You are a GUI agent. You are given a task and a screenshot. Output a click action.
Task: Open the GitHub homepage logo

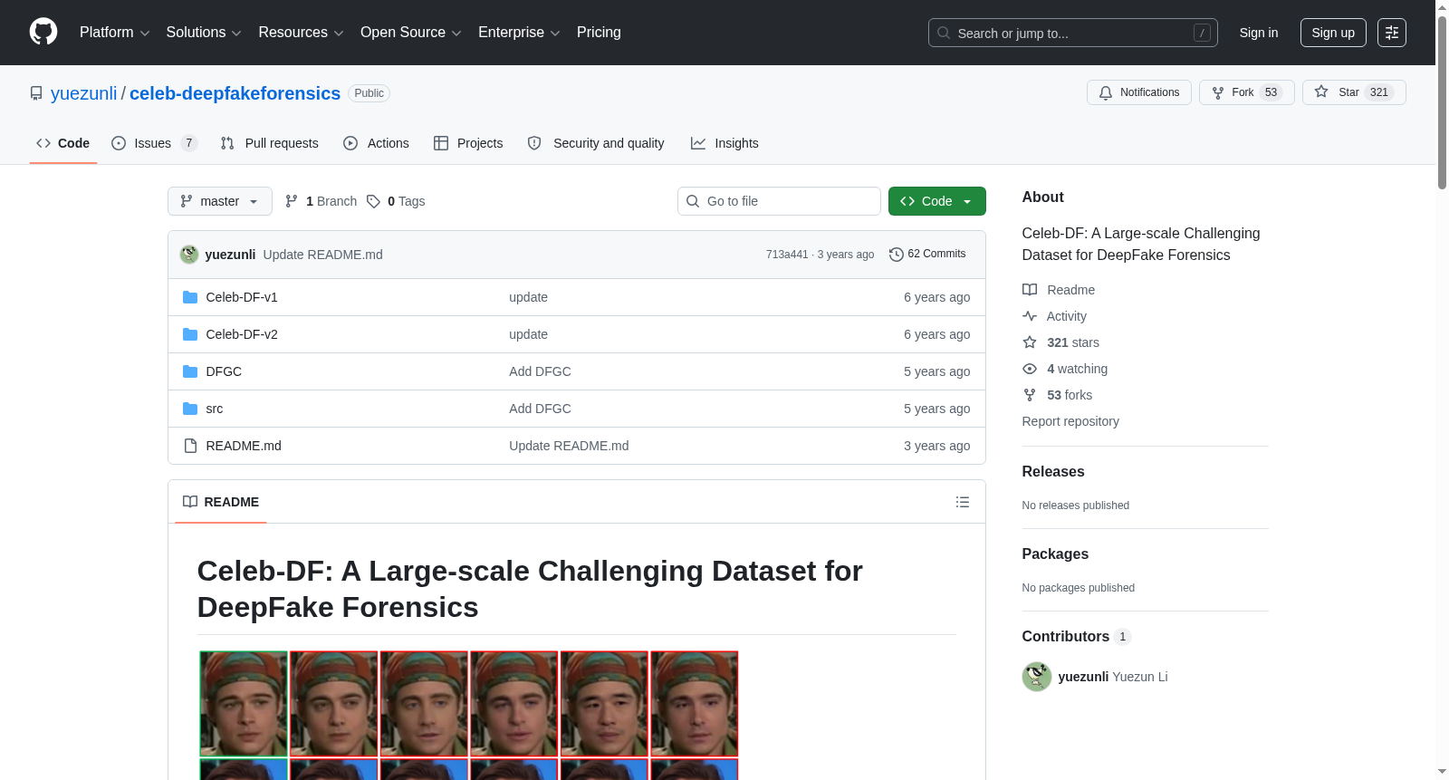(43, 33)
